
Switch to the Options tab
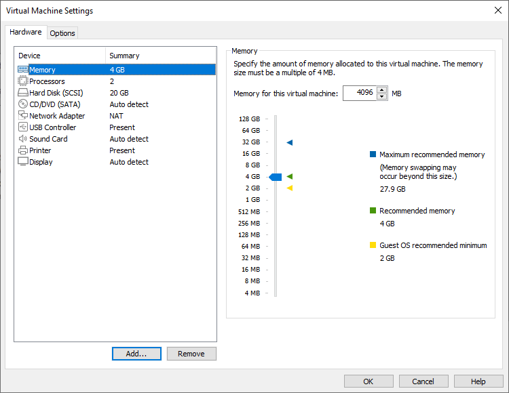click(62, 33)
